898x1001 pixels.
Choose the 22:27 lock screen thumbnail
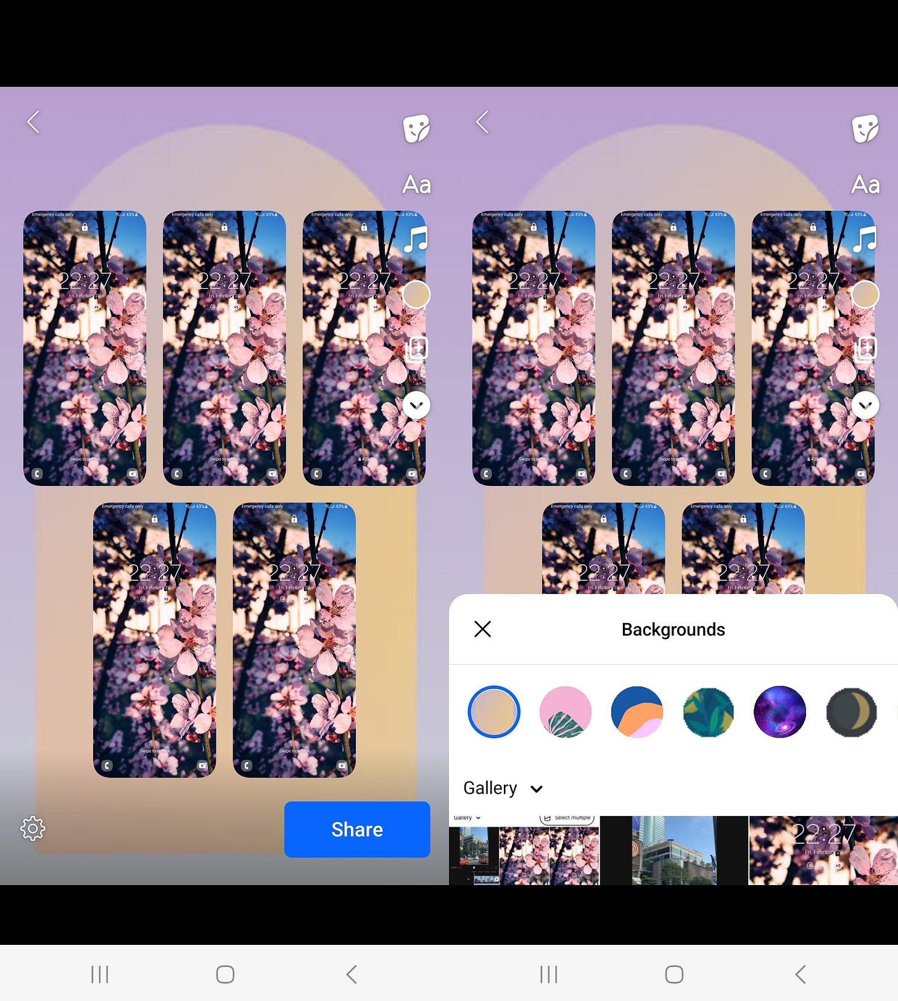pyautogui.click(x=823, y=851)
